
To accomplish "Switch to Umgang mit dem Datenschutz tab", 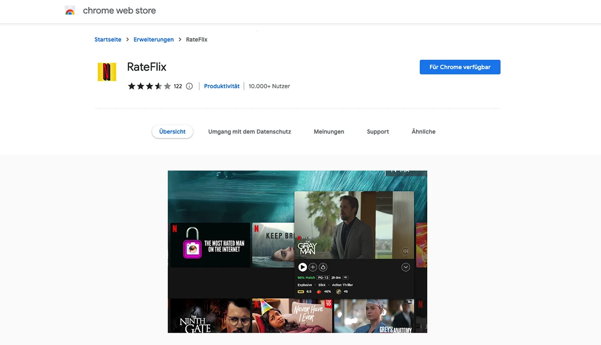I will [250, 132].
